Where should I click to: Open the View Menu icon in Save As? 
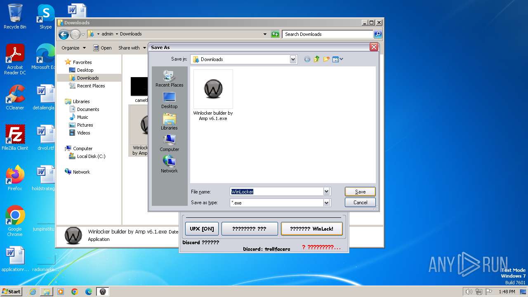tap(338, 59)
